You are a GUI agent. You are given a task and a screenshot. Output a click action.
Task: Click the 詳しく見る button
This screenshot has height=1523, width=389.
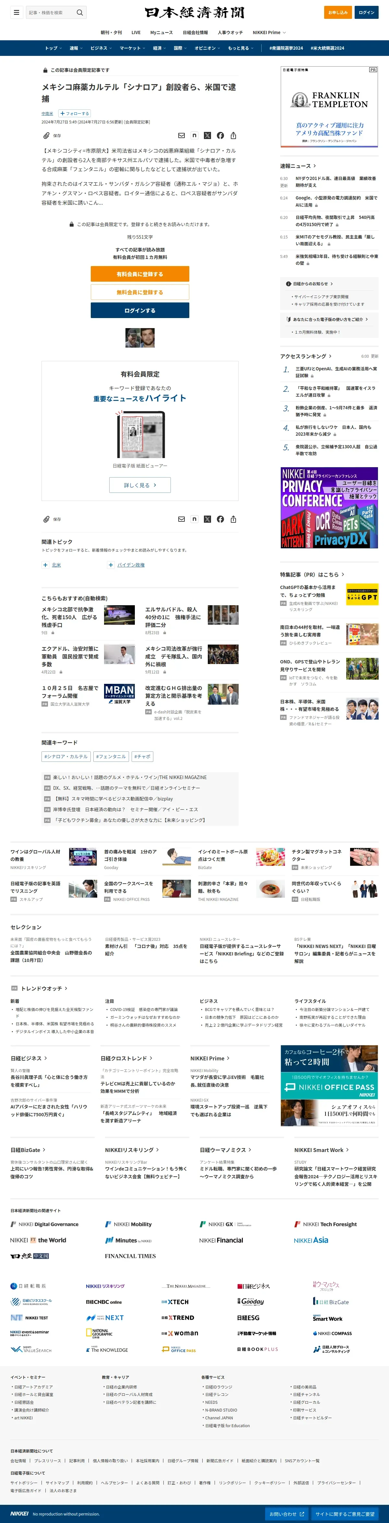click(x=140, y=485)
